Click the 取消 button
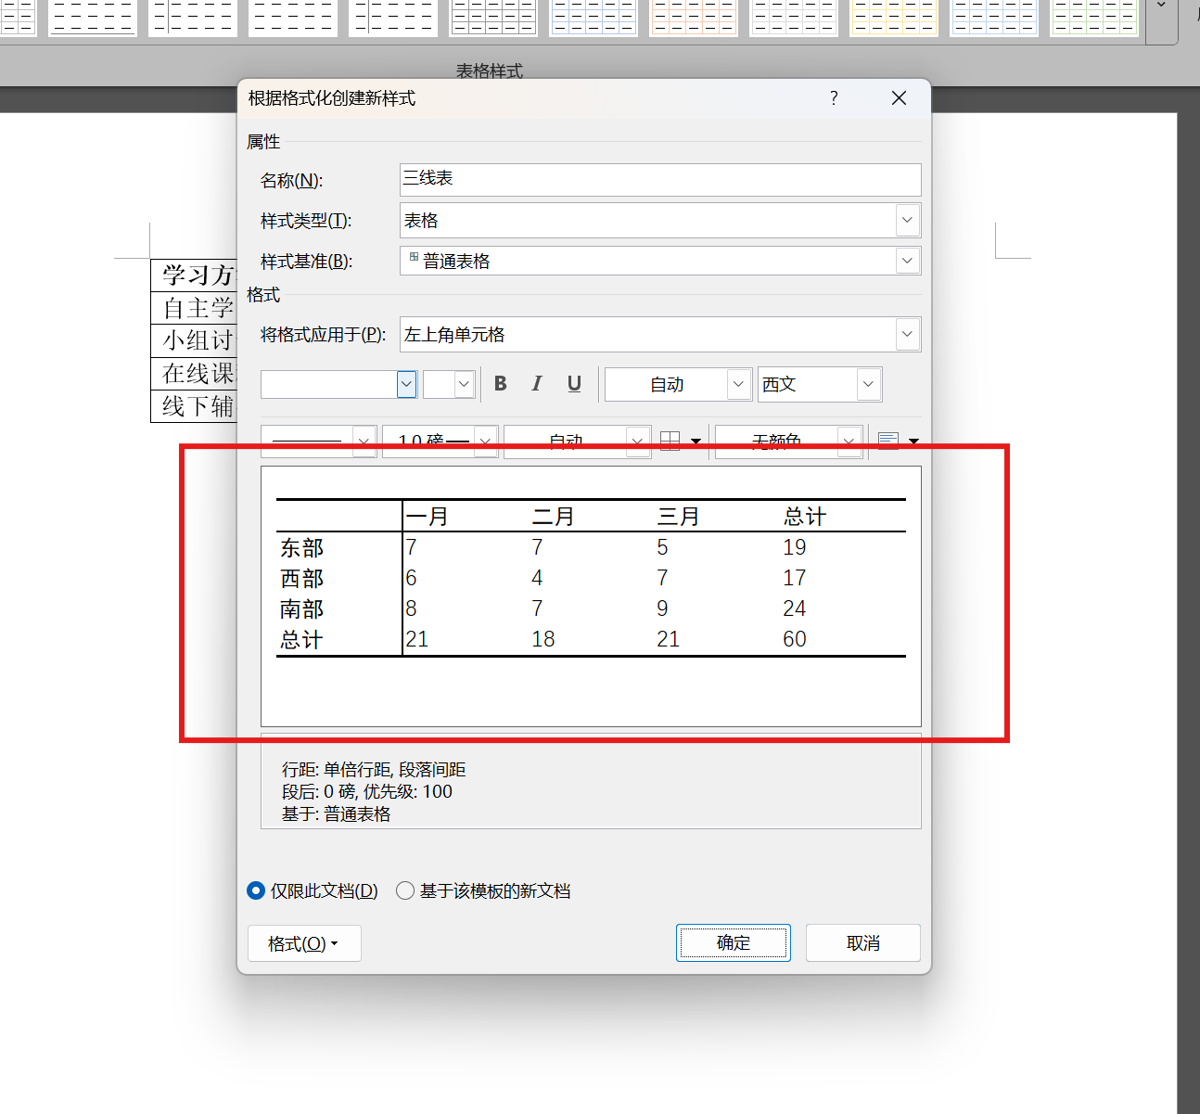Screen dimensions: 1200x1114 click(x=863, y=942)
